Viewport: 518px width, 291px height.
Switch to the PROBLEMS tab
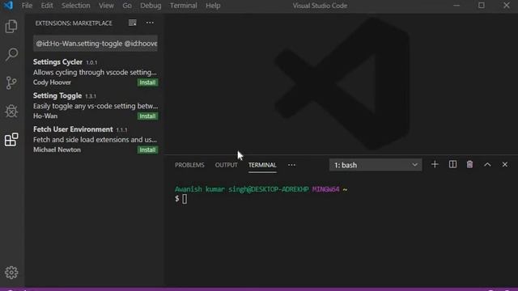(x=189, y=165)
